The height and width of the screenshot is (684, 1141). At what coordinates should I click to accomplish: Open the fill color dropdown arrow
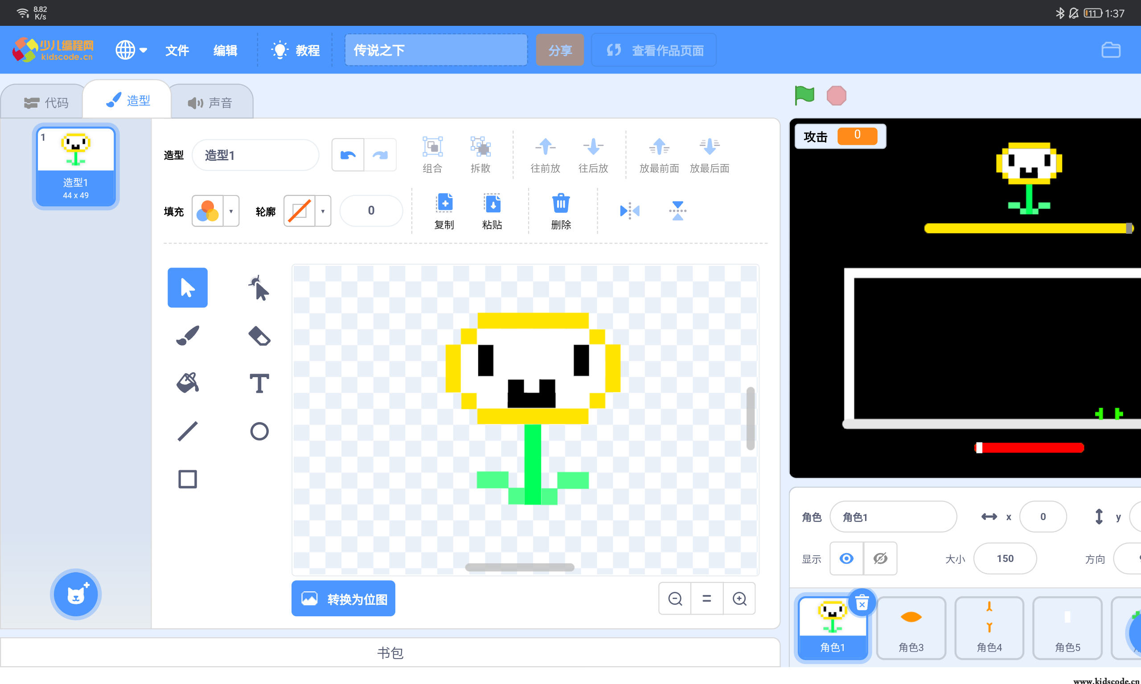pyautogui.click(x=231, y=211)
